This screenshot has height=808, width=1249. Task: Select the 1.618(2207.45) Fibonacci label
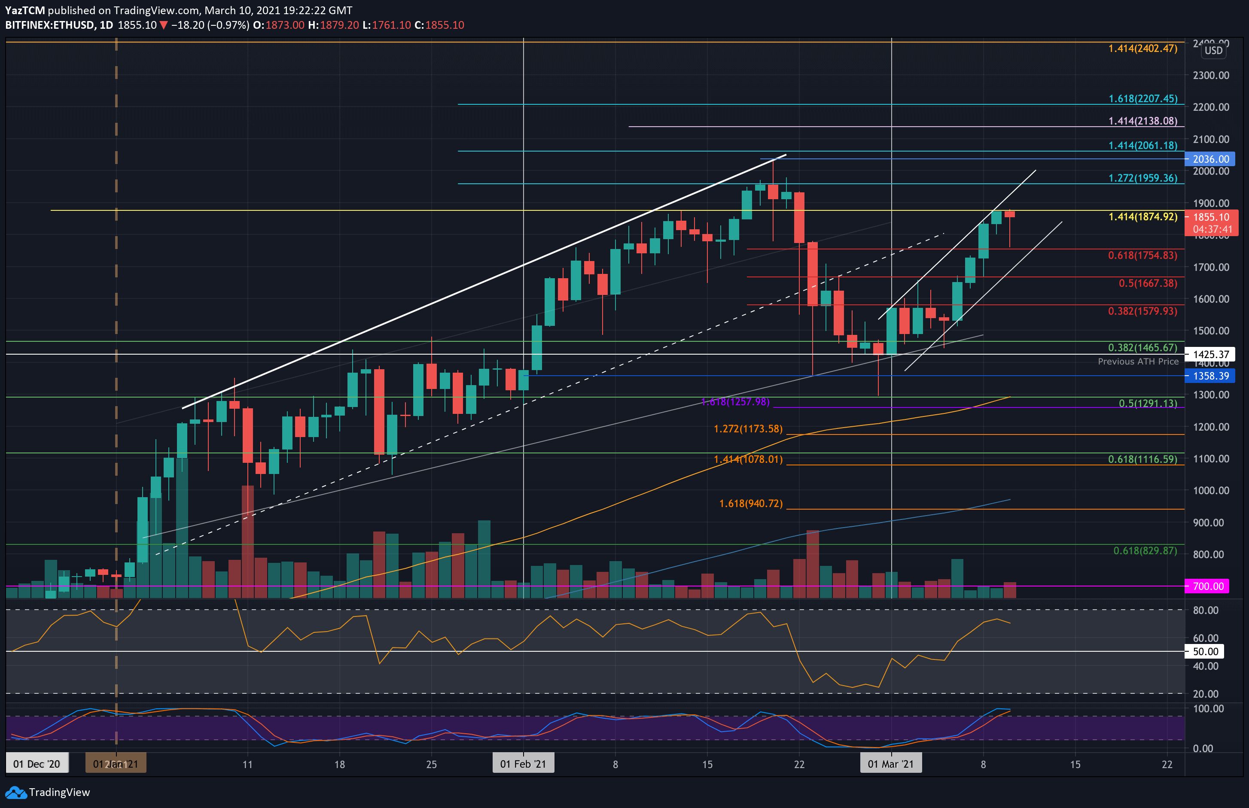tap(1142, 99)
